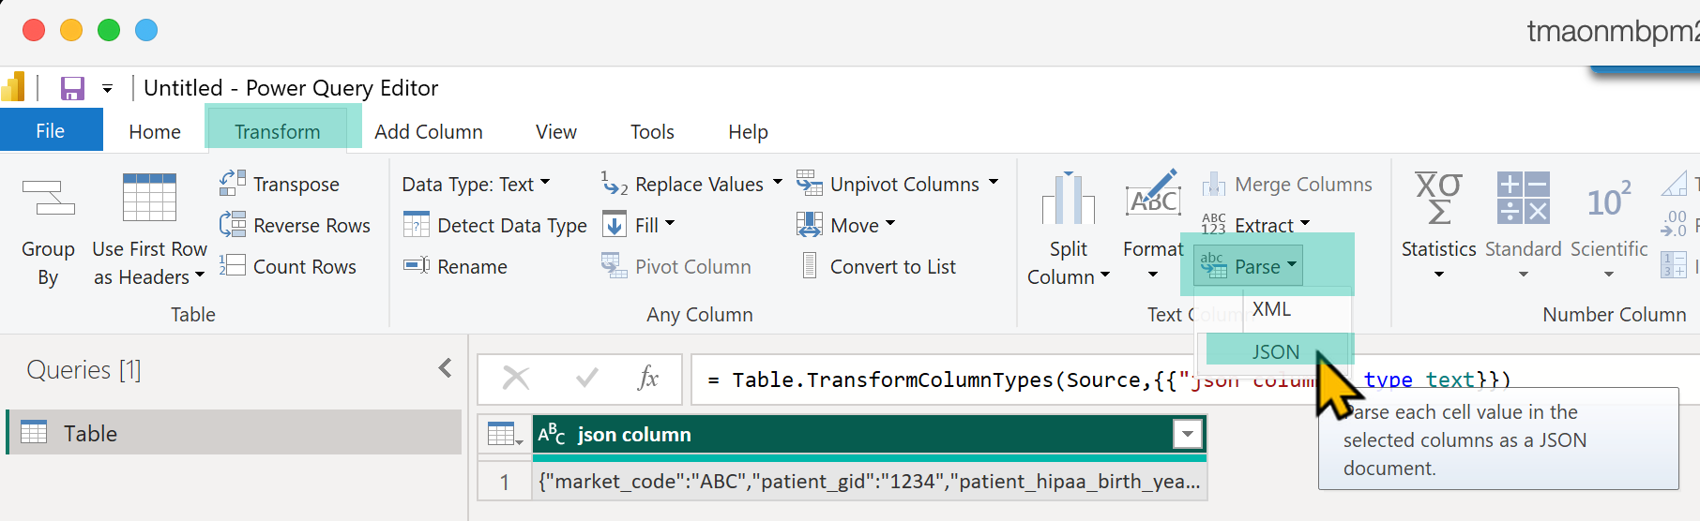The width and height of the screenshot is (1700, 521).
Task: Click the Standard arithmetic operations icon
Action: [x=1524, y=198]
